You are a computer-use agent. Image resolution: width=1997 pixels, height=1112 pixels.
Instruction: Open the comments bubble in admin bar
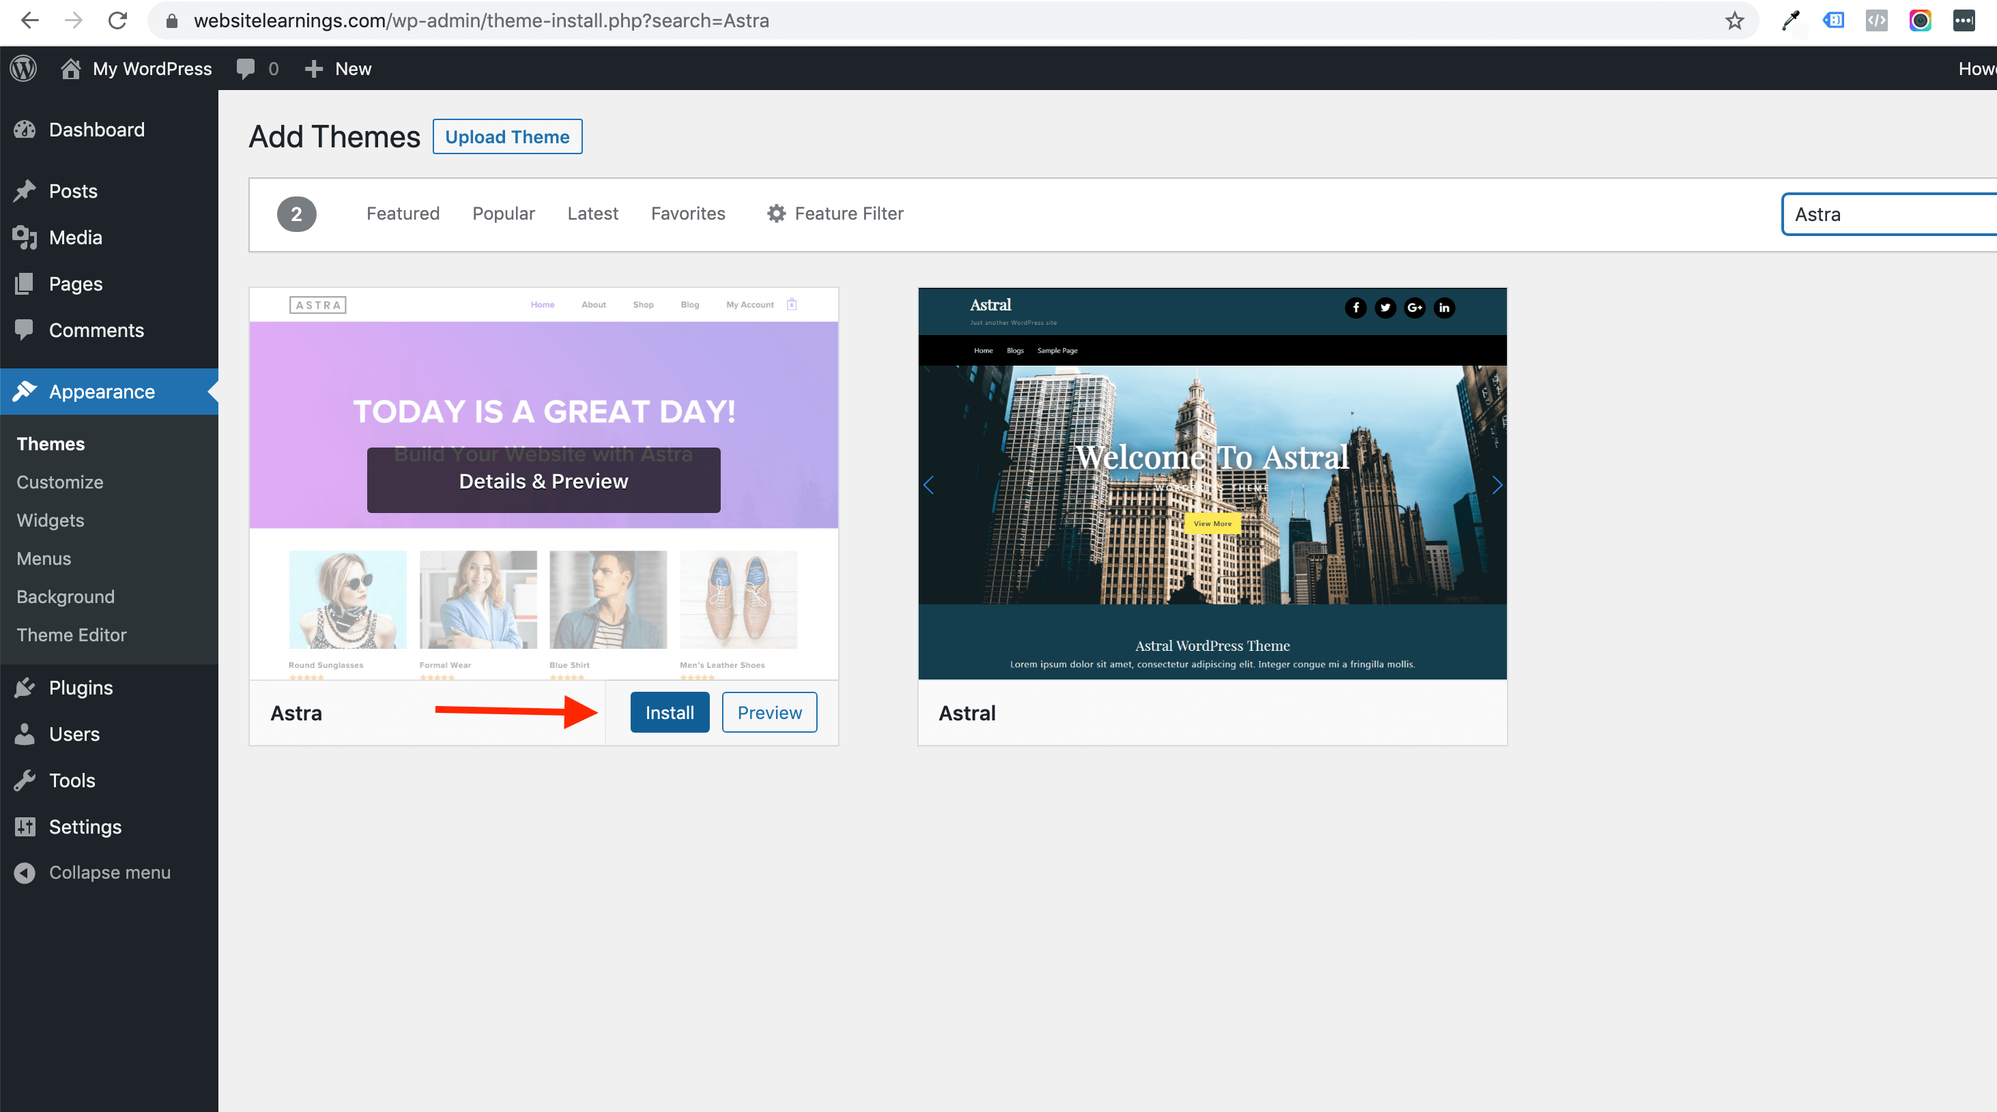coord(246,69)
